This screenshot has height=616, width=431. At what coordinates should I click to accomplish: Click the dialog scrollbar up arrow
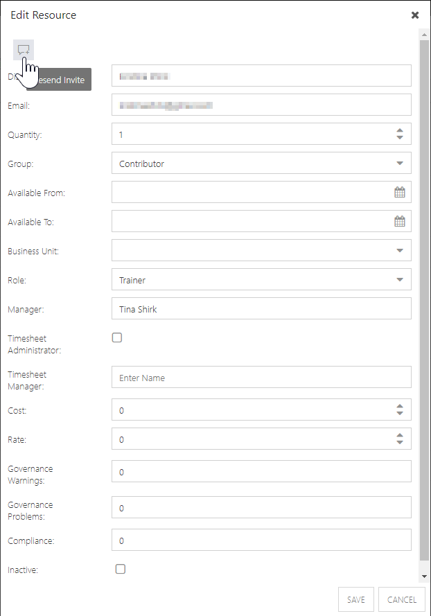pyautogui.click(x=424, y=35)
